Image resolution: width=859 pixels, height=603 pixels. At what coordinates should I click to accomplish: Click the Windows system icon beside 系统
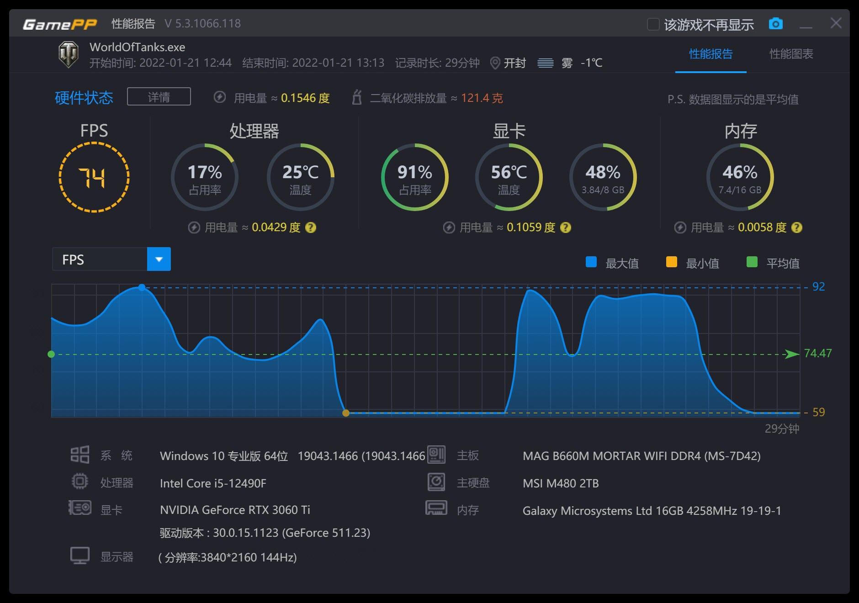pos(80,455)
